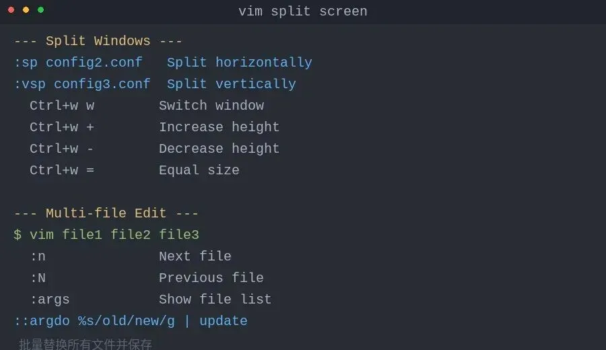The height and width of the screenshot is (350, 606).
Task: Click the ':args' command text
Action: click(x=50, y=300)
